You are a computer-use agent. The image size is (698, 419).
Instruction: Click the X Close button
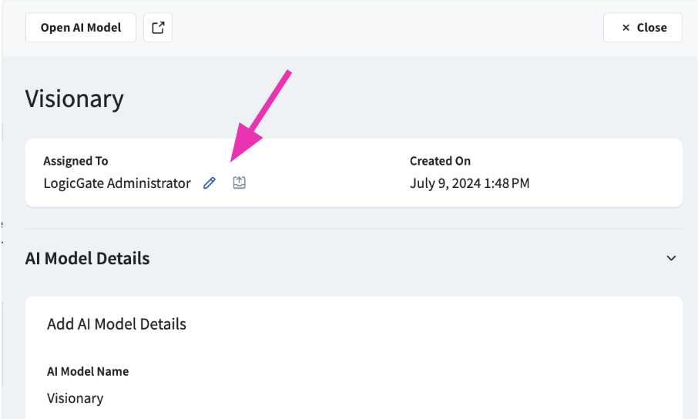tap(643, 28)
